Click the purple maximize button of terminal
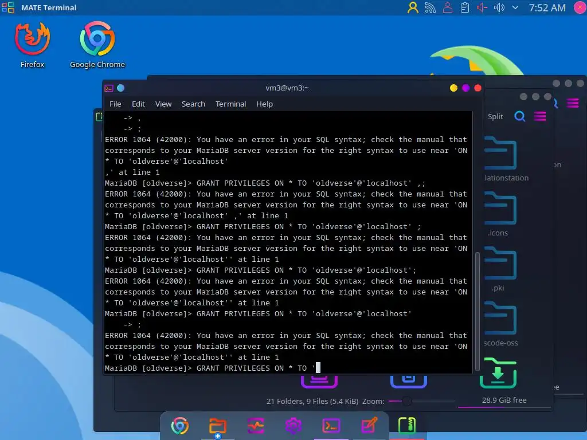The height and width of the screenshot is (440, 587). tap(465, 88)
